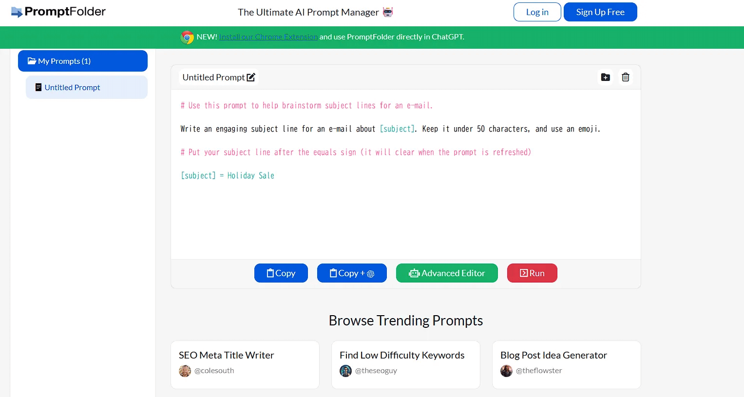The height and width of the screenshot is (397, 744).
Task: Run the prompt with the red Run button
Action: [x=532, y=273]
